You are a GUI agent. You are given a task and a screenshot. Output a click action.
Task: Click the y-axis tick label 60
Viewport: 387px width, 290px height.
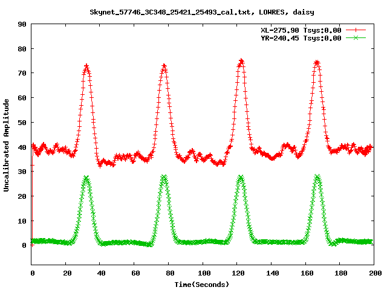click(22, 98)
